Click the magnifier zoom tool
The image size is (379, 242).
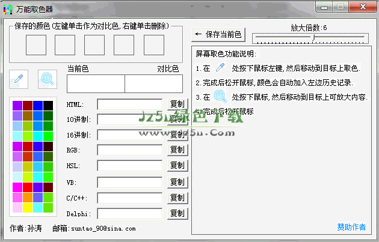point(48,79)
